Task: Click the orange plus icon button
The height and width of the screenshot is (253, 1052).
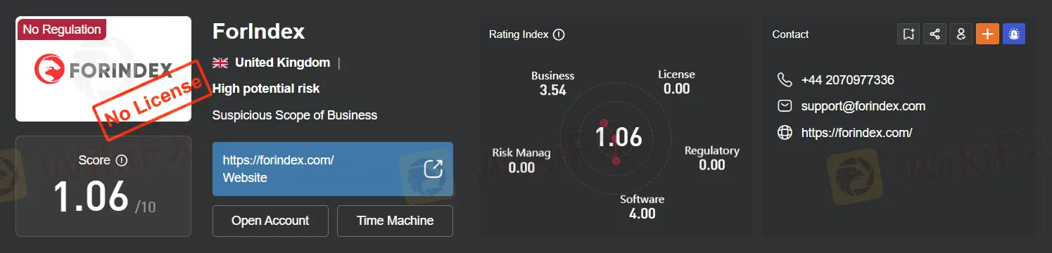Action: [987, 34]
